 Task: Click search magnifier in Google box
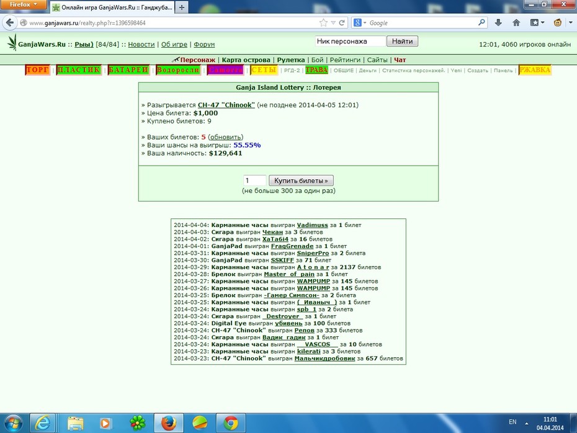(x=481, y=22)
